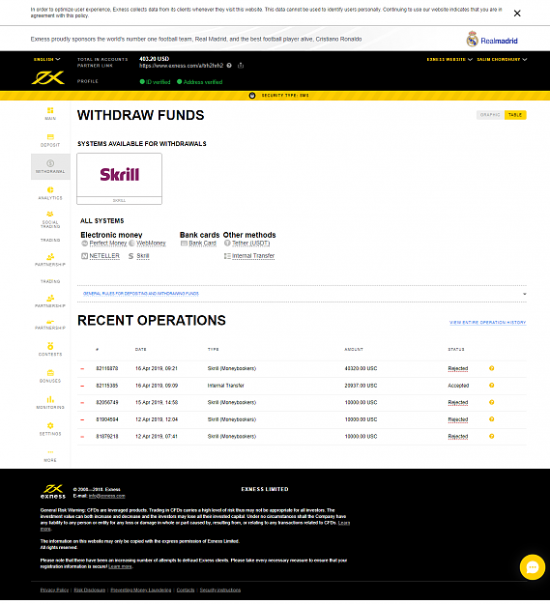Screen dimensions: 550x604
Task: Expand the Exness Website dropdown
Action: point(449,59)
